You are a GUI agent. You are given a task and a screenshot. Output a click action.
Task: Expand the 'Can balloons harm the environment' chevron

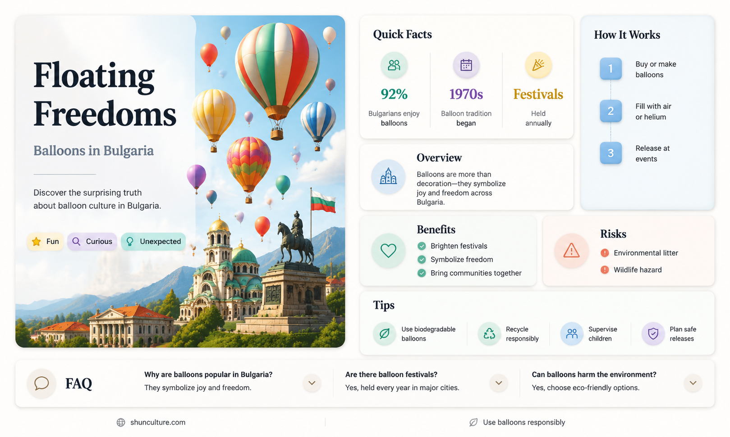(x=693, y=383)
